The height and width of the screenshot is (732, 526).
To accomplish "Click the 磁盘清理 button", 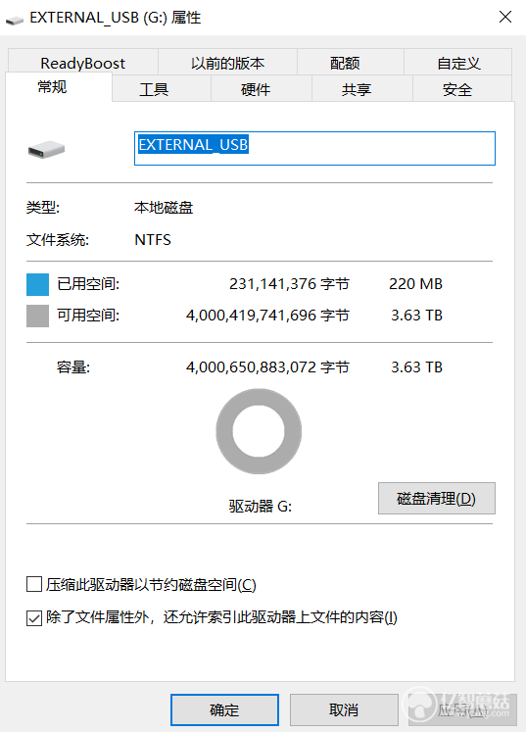I will pos(437,499).
